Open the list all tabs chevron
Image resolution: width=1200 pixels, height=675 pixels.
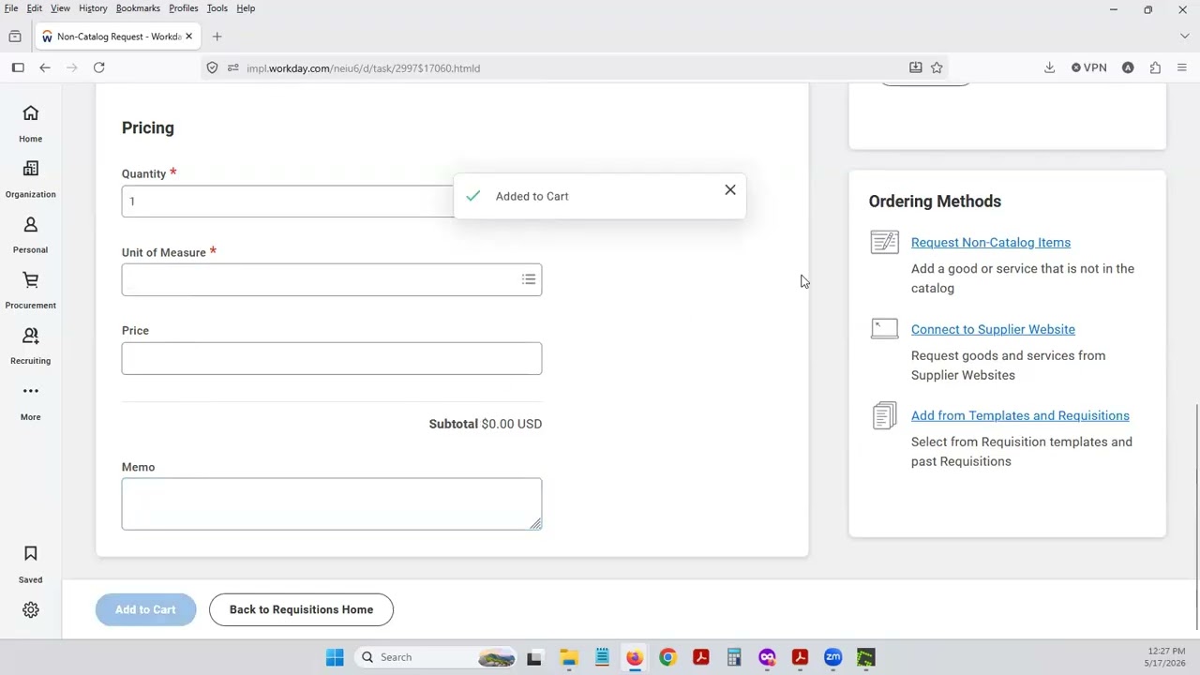(1184, 37)
